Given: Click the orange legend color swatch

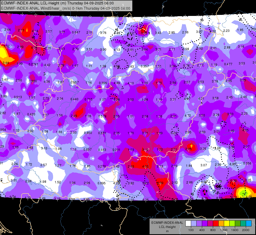Looking at the screenshot, I should click(x=221, y=224).
